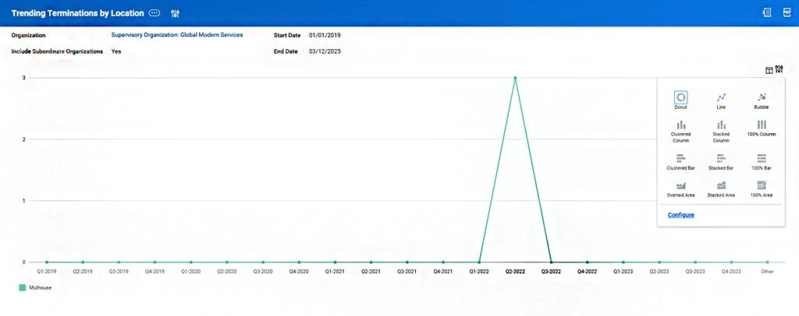The image size is (799, 316).
Task: Open the related actions ellipsis menu
Action: coord(154,13)
